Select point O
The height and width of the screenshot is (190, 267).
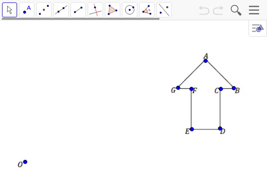25,162
